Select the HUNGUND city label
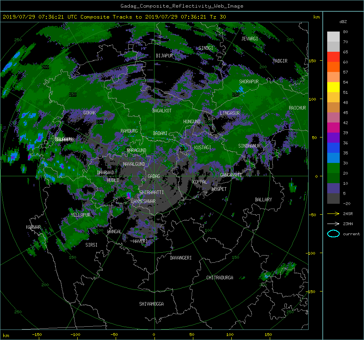 pos(192,122)
